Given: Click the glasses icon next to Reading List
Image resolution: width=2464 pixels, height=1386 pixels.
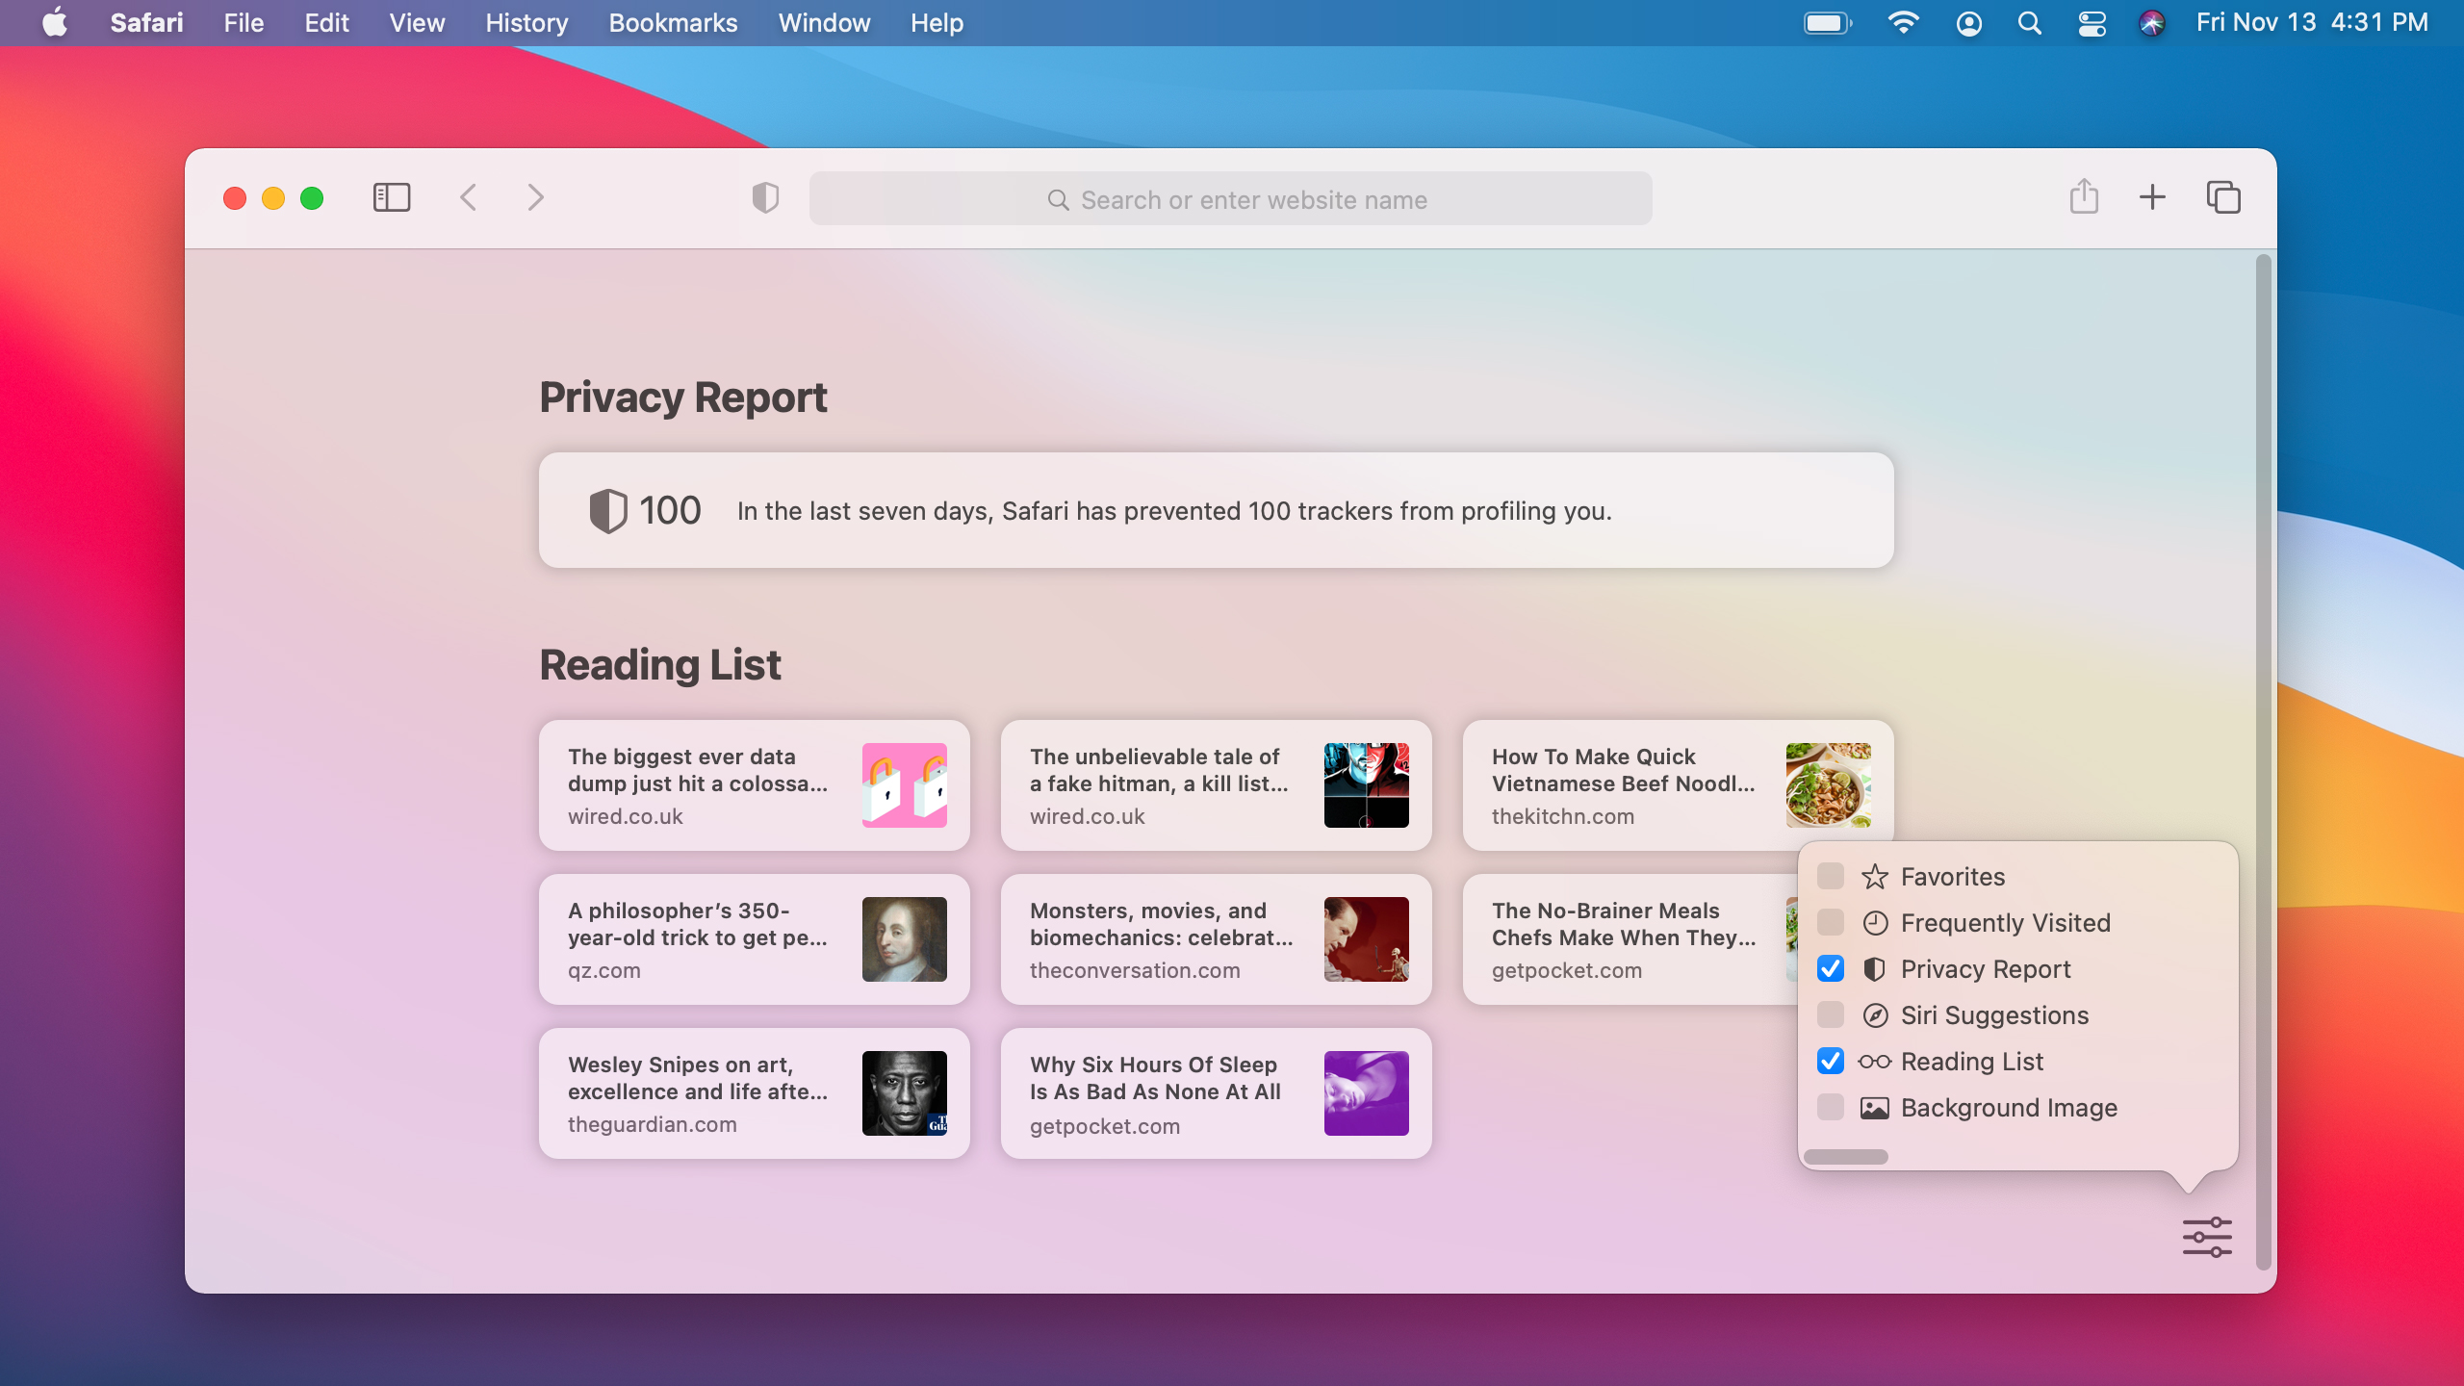Looking at the screenshot, I should click(x=1874, y=1062).
